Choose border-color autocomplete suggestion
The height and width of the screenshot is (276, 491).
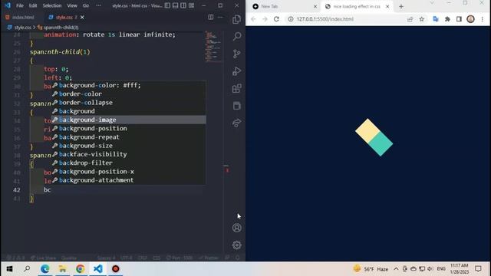pos(129,94)
